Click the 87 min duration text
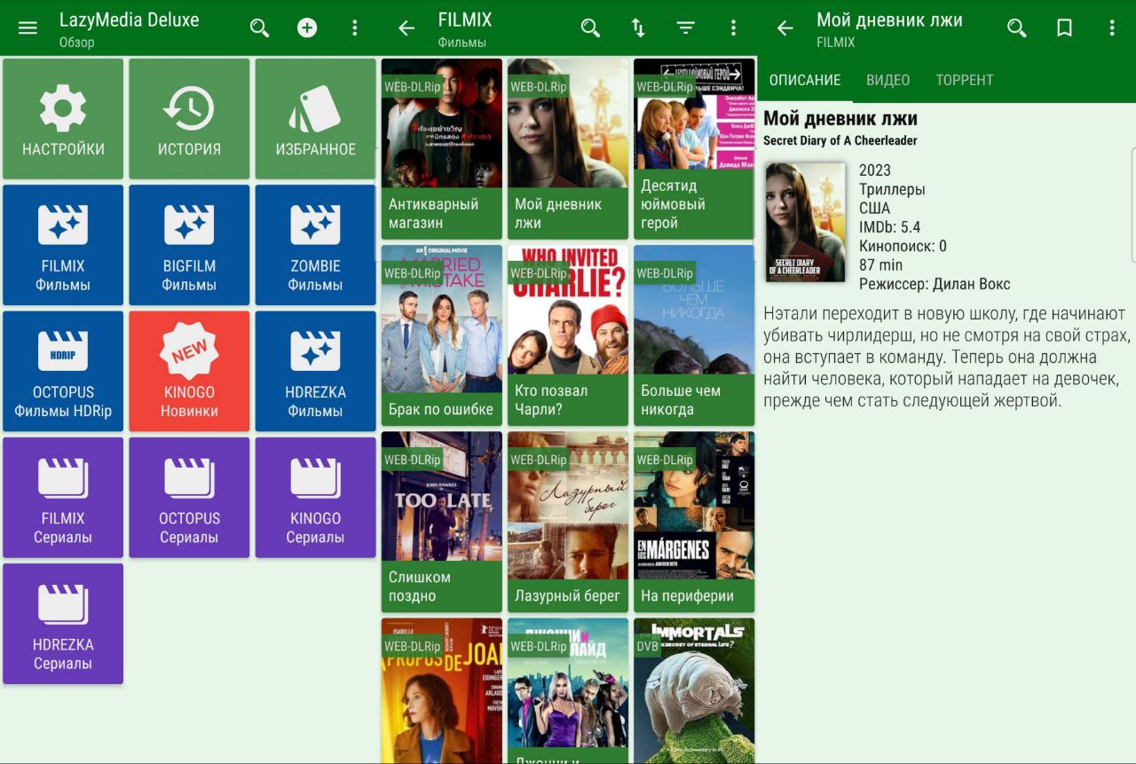The height and width of the screenshot is (764, 1136). pos(880,264)
